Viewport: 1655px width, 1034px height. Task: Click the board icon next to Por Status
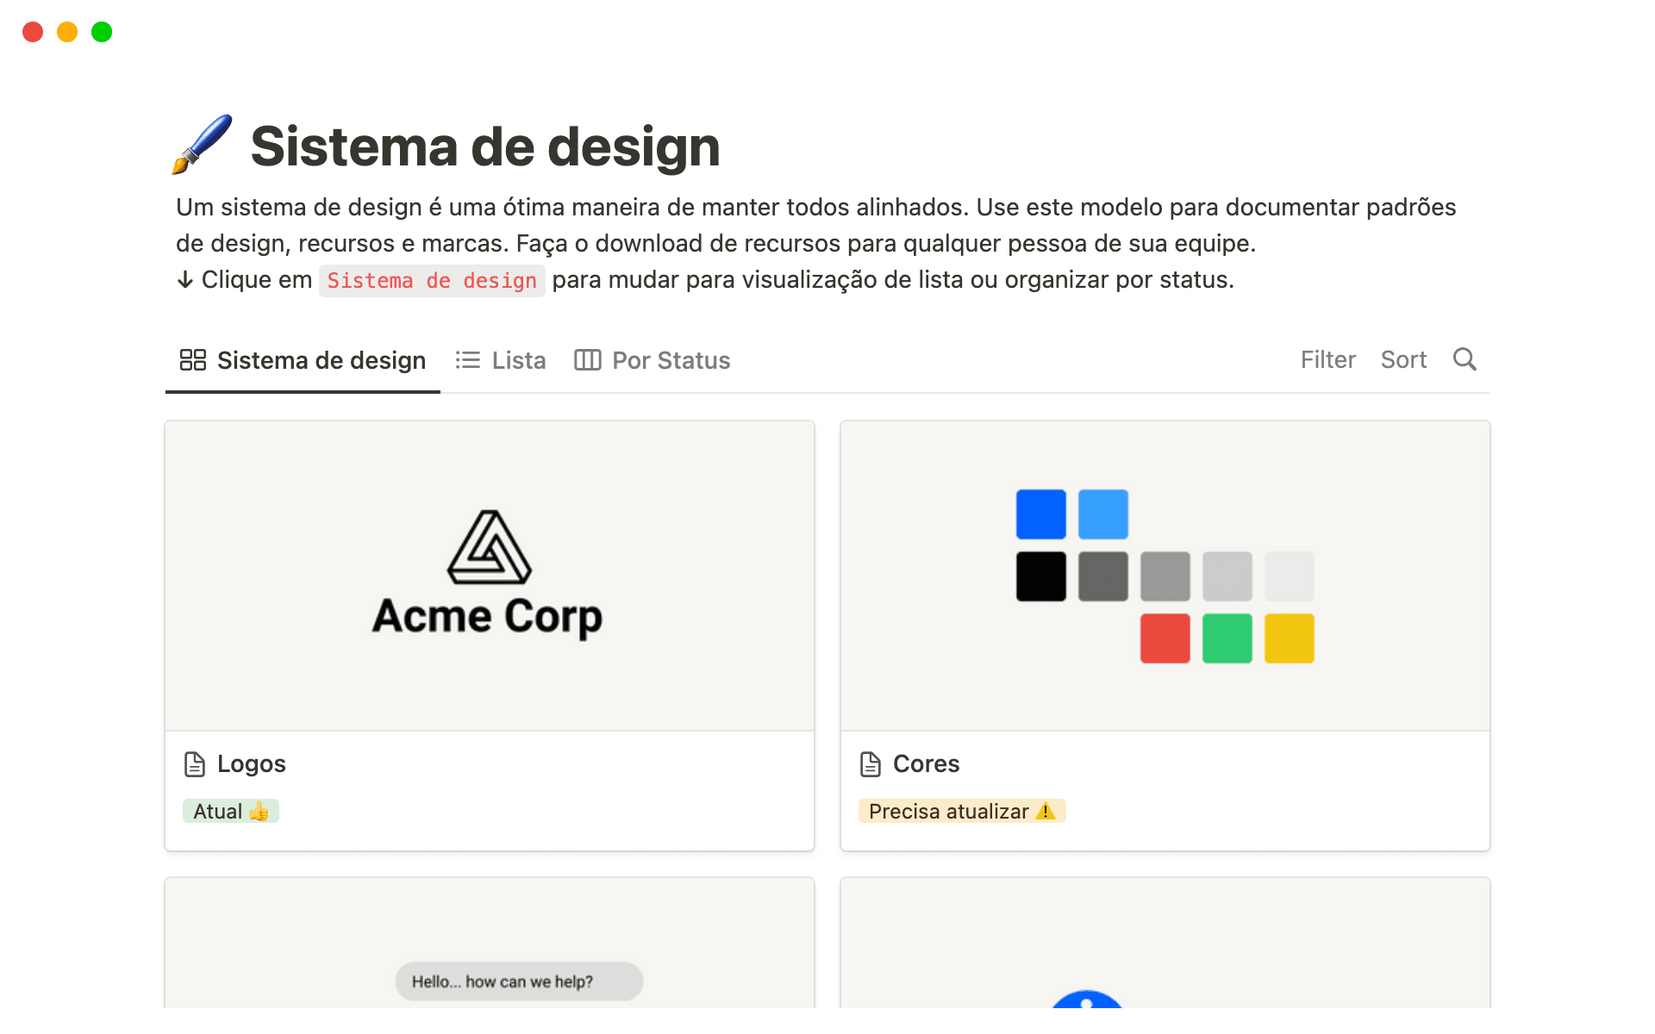click(x=588, y=360)
